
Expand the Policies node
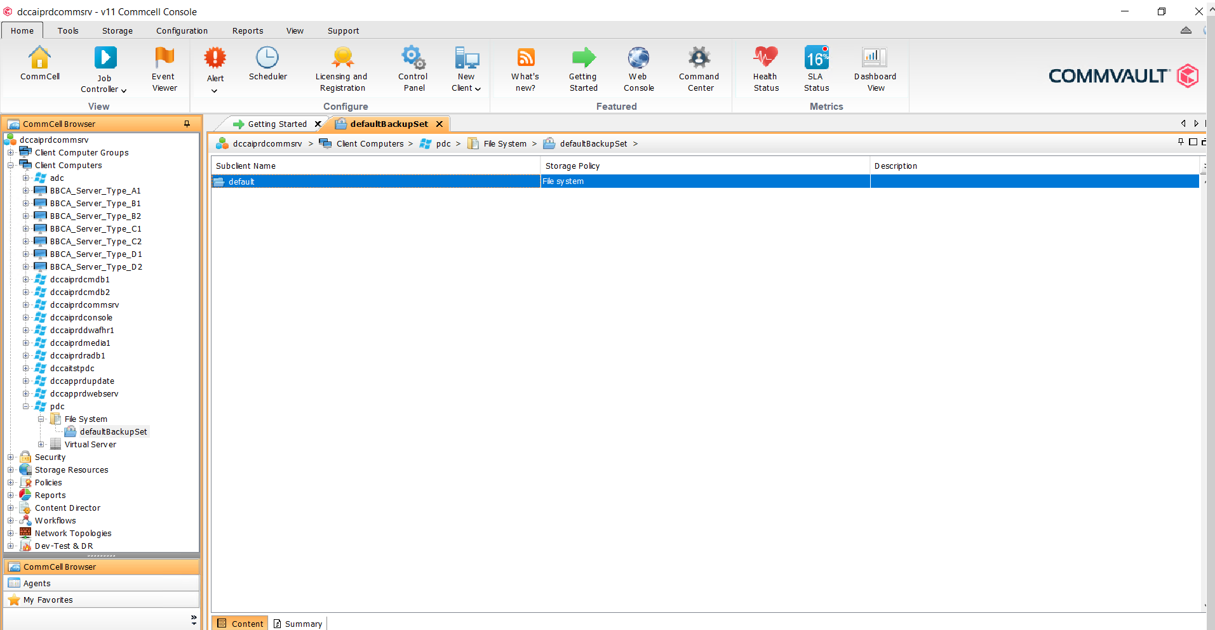(x=11, y=482)
